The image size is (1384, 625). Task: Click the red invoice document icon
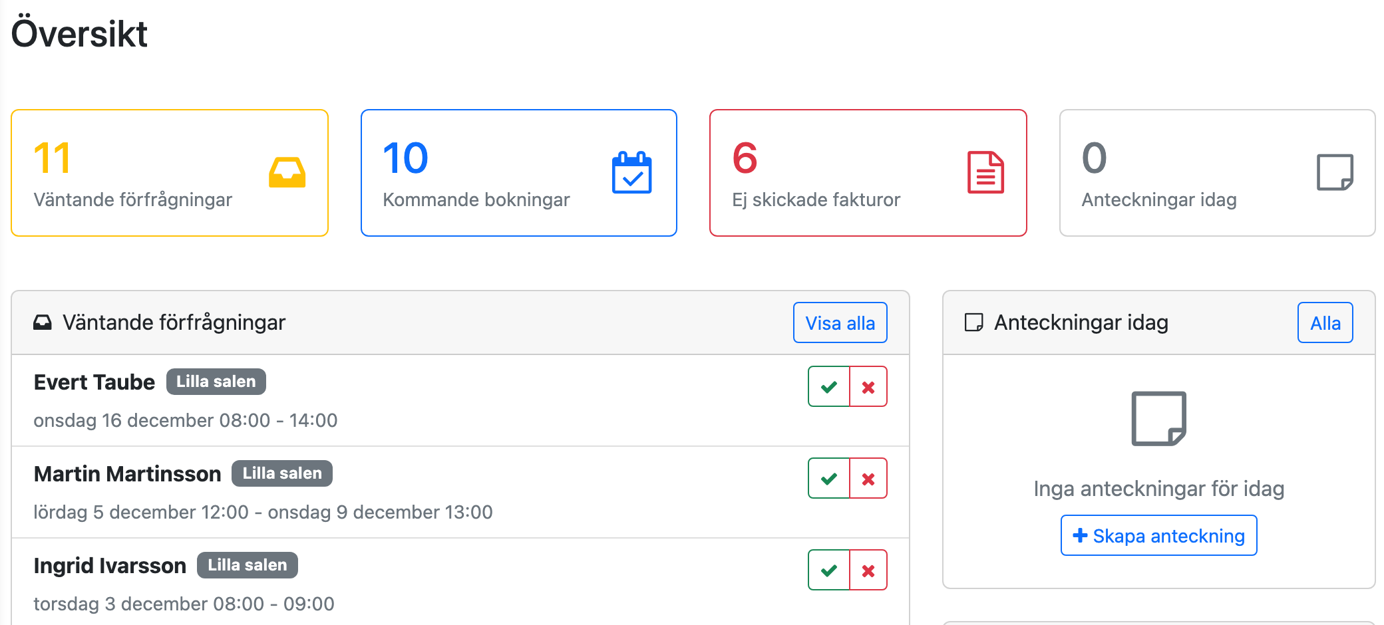(x=985, y=172)
